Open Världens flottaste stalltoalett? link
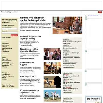This screenshot has width=103, height=103. click(29, 31)
